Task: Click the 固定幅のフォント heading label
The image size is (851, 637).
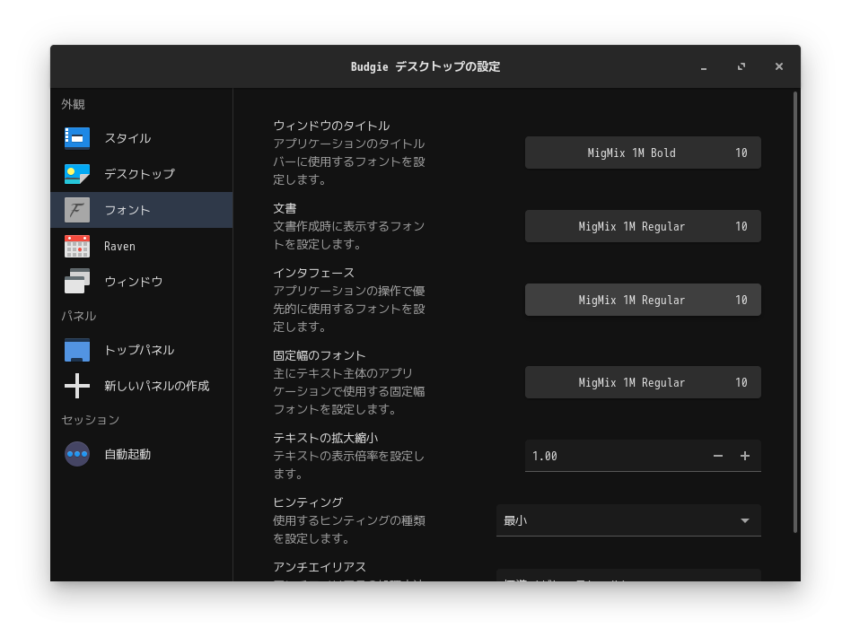Action: [320, 356]
